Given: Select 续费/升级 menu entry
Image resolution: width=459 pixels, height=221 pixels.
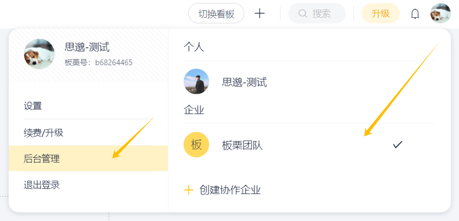Looking at the screenshot, I should (x=44, y=132).
